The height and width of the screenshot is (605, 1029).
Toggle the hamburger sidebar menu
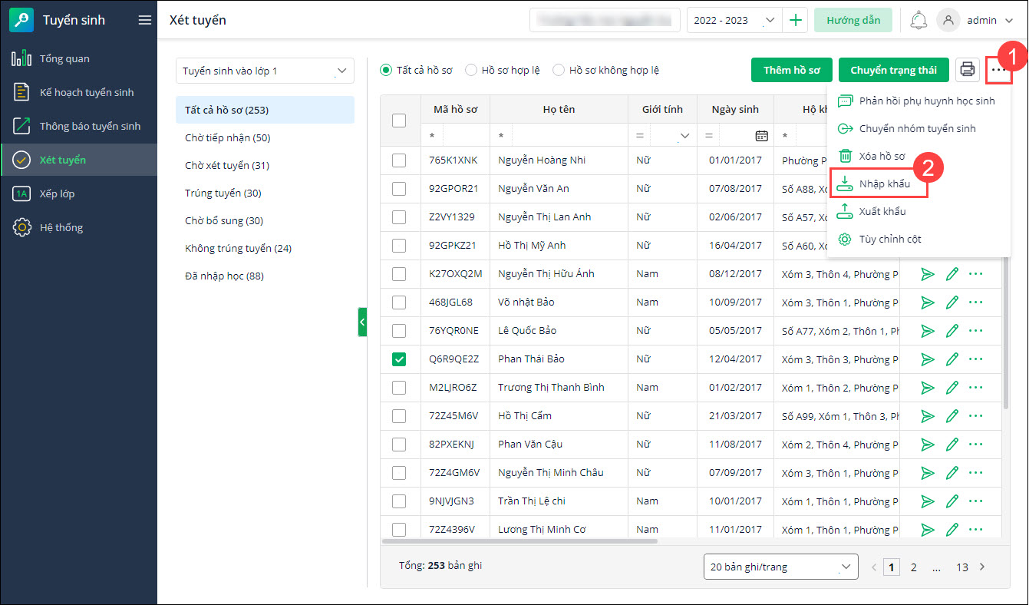pos(144,21)
